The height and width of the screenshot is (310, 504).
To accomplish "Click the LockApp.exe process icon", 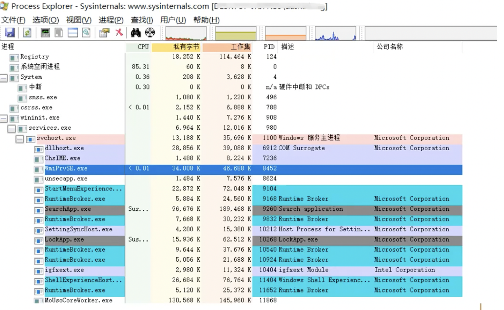I will click(39, 241).
